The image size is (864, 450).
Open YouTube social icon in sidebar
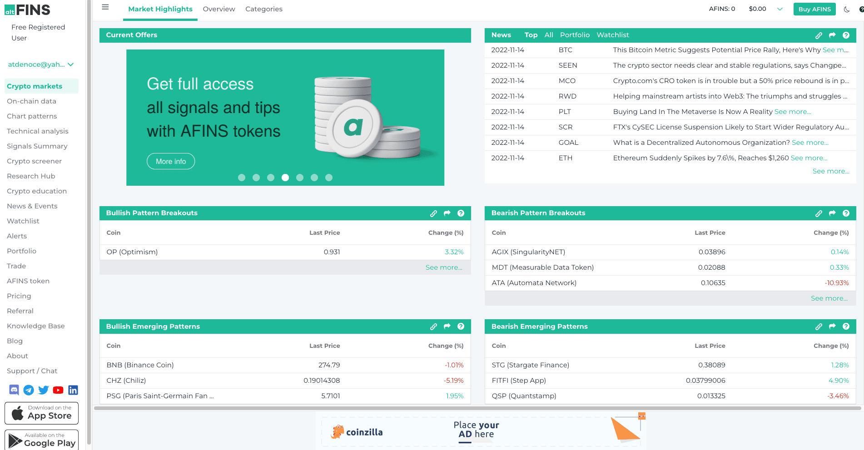click(58, 390)
